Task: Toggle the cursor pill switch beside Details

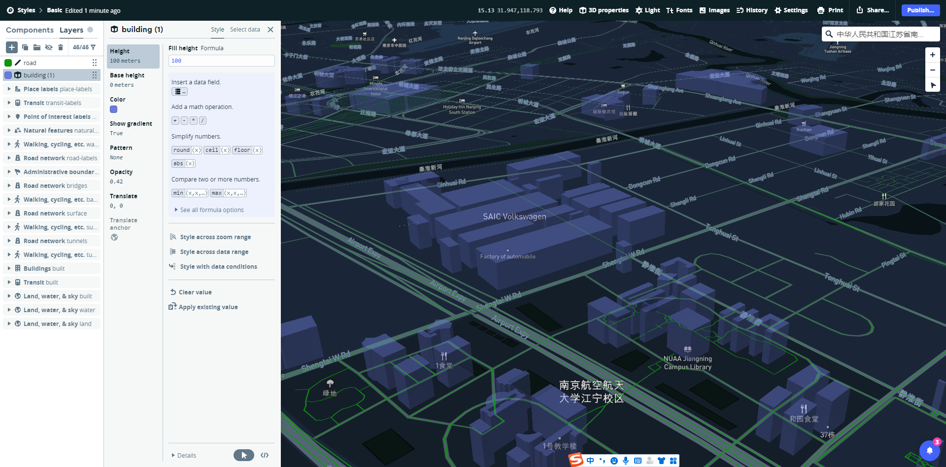Action: tap(244, 455)
